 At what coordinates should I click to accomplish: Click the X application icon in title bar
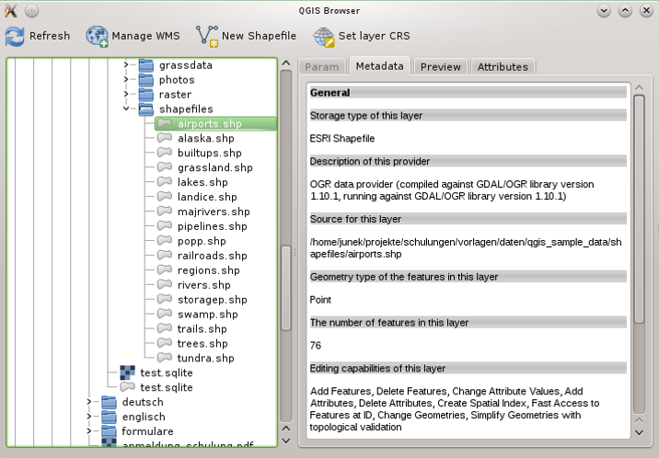(x=11, y=10)
